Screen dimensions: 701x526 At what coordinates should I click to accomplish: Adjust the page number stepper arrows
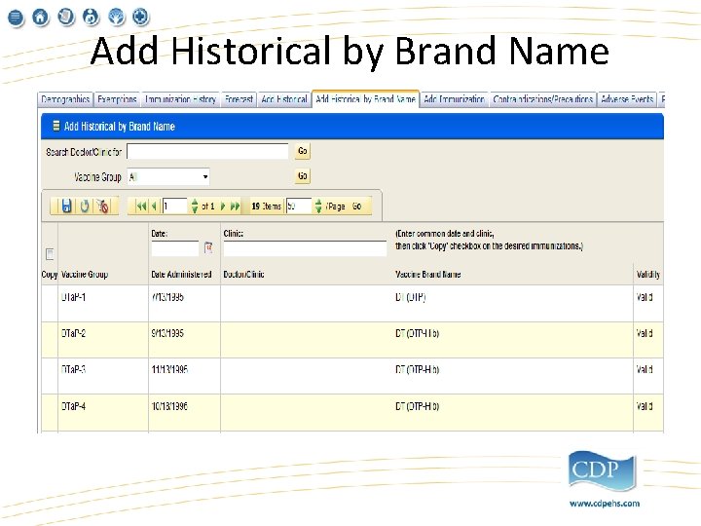(x=195, y=206)
